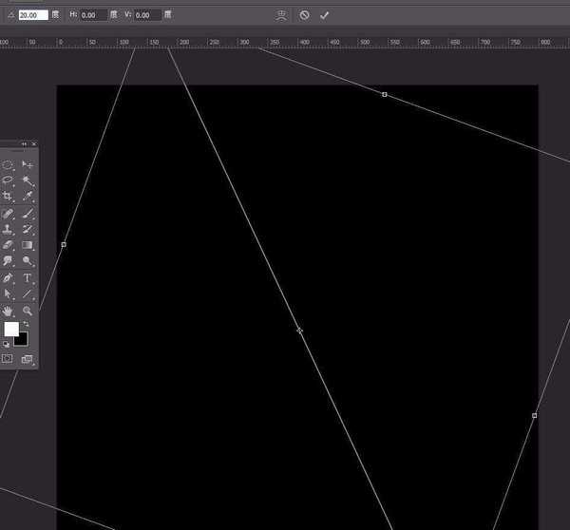
Task: Select the Horizontal Type tool
Action: (x=28, y=278)
